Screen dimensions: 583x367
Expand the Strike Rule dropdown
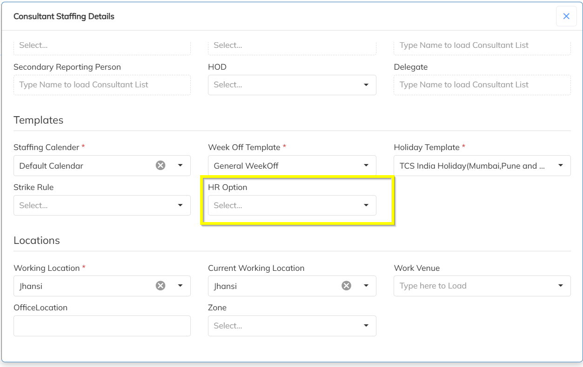pyautogui.click(x=180, y=205)
